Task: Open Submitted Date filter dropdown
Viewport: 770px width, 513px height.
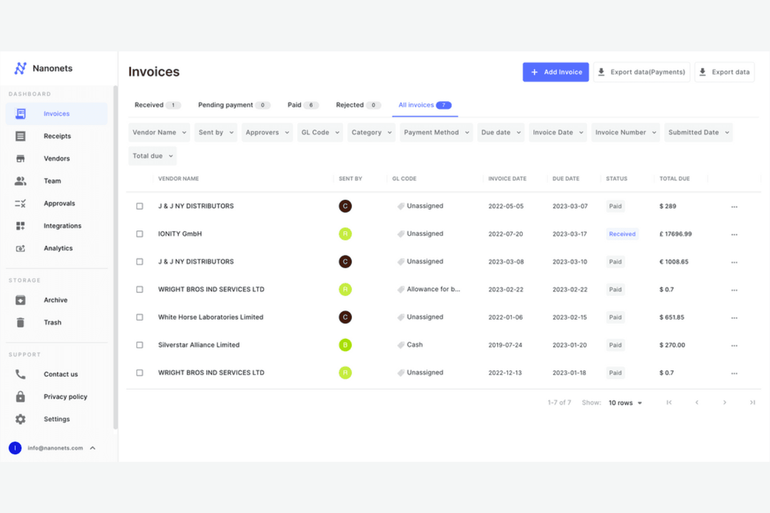Action: [699, 133]
